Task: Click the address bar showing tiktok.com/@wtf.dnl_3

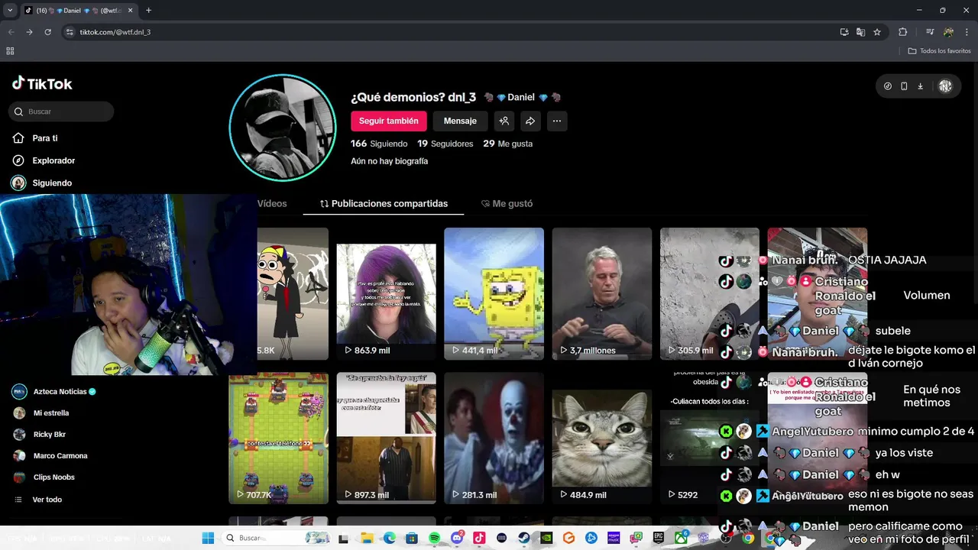Action: click(451, 32)
